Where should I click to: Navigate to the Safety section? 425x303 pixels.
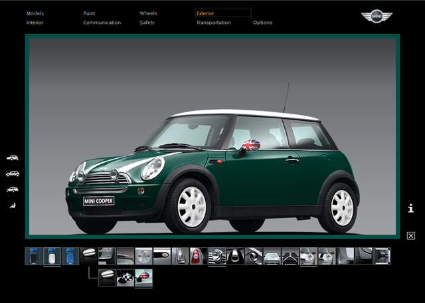coord(147,23)
